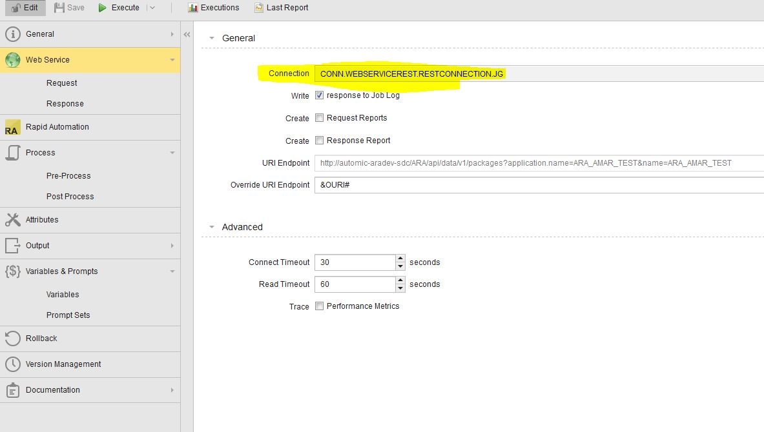Screen dimensions: 764x432
Task: Collapse the General form section
Action: click(x=212, y=38)
